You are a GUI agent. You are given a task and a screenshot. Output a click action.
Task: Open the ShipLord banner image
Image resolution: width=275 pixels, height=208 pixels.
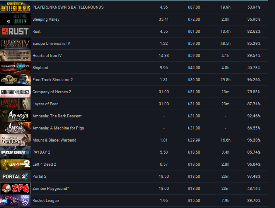point(15,68)
